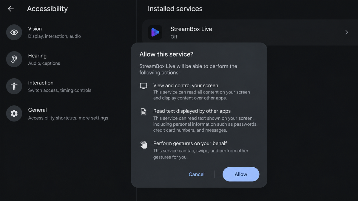Click the Hearing ear icon

click(14, 59)
